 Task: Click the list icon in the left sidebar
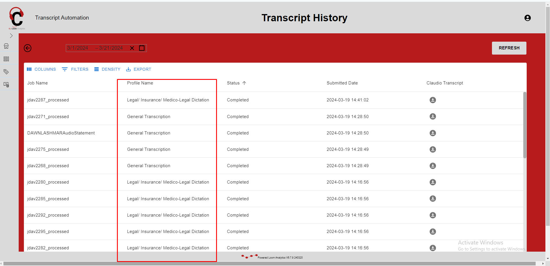6,59
